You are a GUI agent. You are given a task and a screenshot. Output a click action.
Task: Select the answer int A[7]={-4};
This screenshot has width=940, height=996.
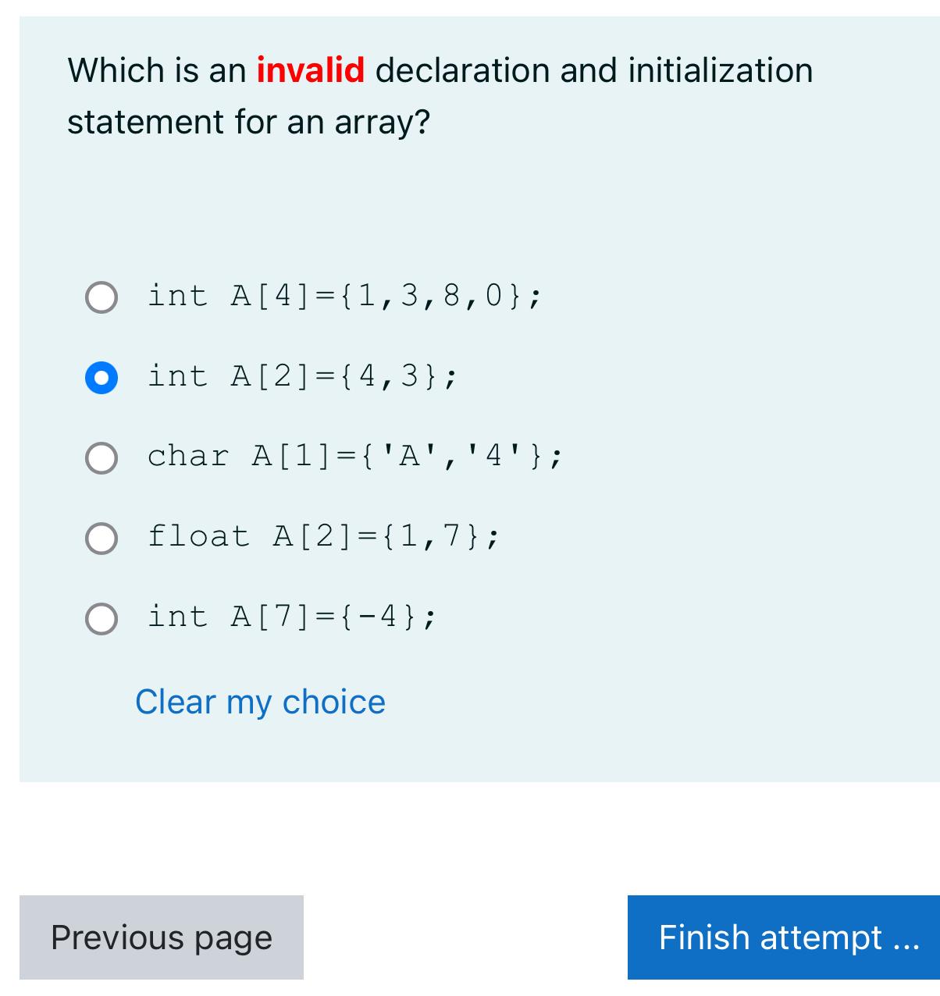101,617
